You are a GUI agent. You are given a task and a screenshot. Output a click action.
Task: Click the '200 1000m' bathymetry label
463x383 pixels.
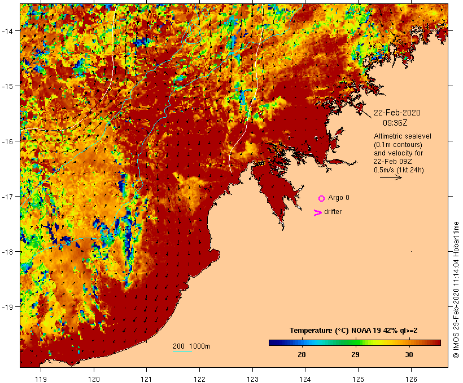coord(191,346)
